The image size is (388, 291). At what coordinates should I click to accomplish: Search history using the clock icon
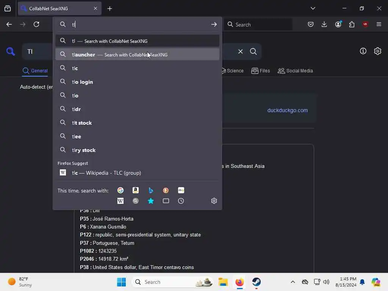click(x=181, y=201)
